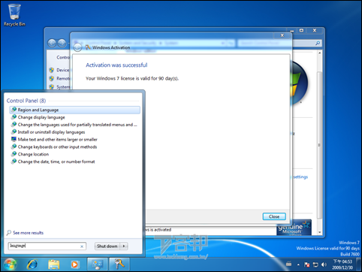Viewport: 362px width, 272px height.
Task: Switch to Control Panel taskbar button
Action: (x=98, y=264)
